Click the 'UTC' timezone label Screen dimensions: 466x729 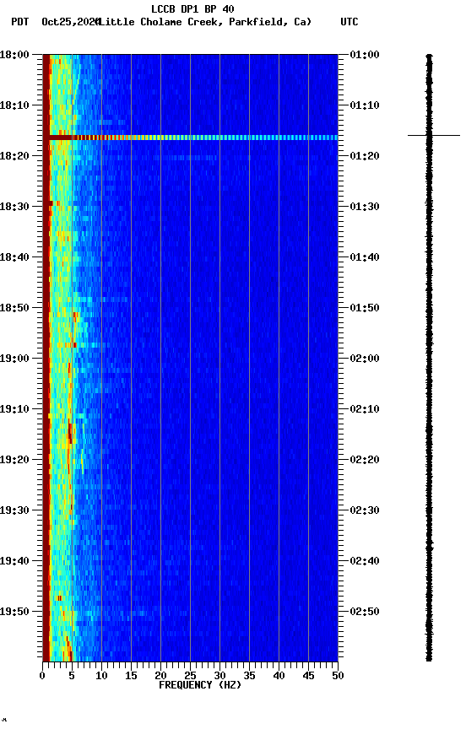(349, 22)
